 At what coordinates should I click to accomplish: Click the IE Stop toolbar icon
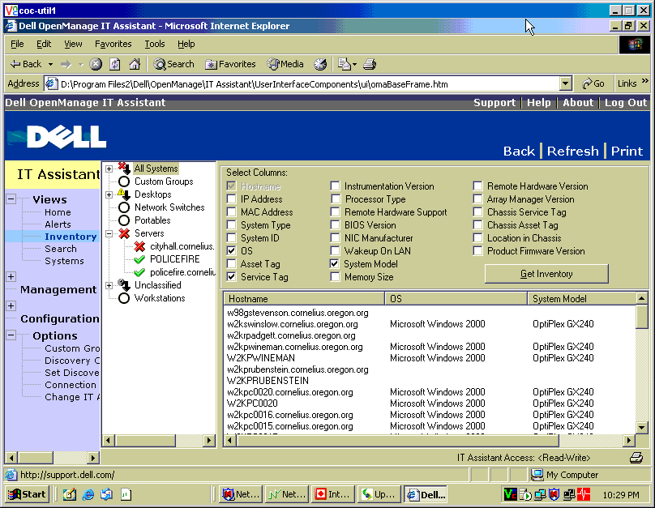[x=96, y=64]
